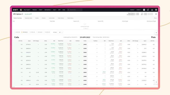The width and height of the screenshot is (170, 95).
Task: Click the strike 25000 row
Action: [x=85, y=49]
